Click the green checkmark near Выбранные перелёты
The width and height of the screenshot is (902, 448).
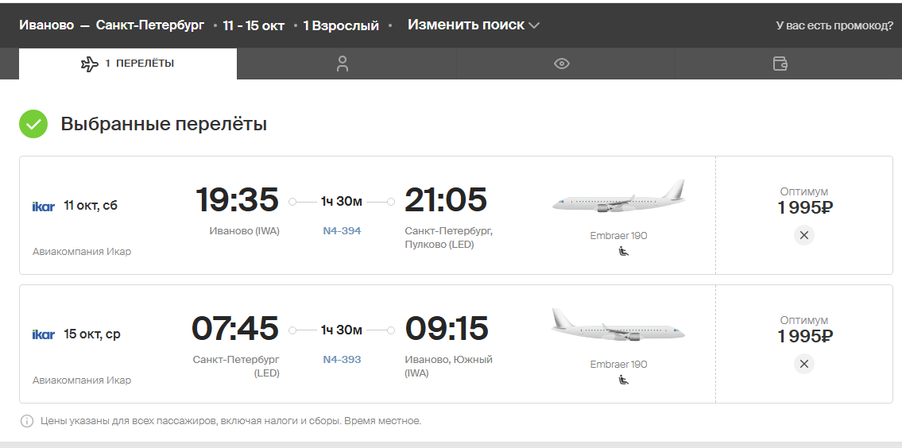coord(33,124)
